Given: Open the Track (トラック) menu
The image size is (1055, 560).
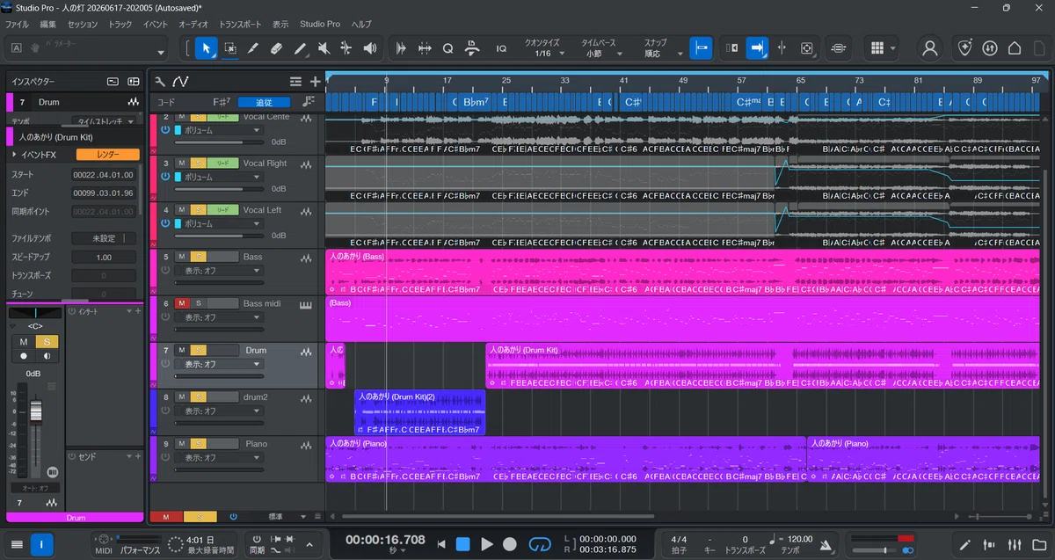Looking at the screenshot, I should [x=120, y=24].
